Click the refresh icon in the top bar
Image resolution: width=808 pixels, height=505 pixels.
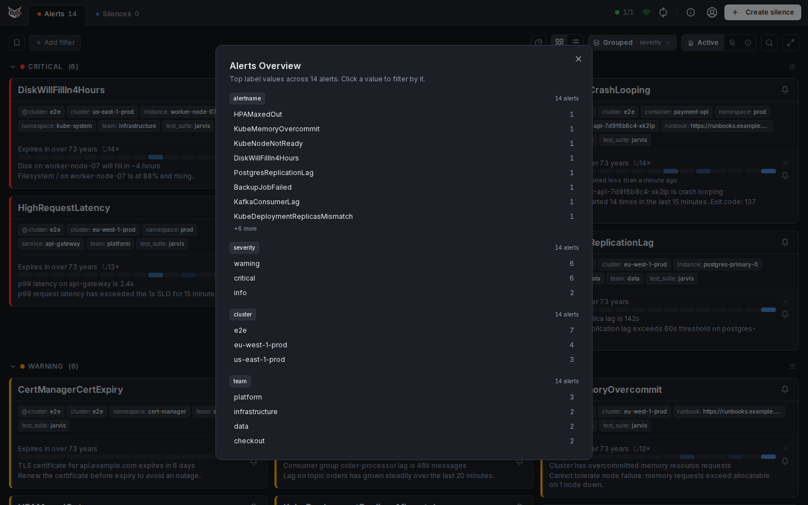(663, 12)
